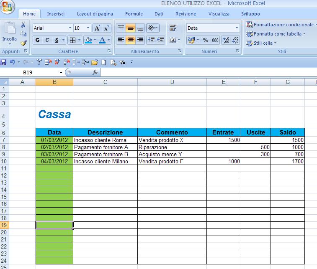The height and width of the screenshot is (269, 317).
Task: Expand Numeri dialog launcher
Action: 237,51
